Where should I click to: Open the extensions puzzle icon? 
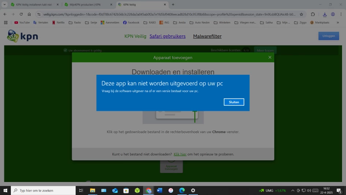[x=313, y=14]
